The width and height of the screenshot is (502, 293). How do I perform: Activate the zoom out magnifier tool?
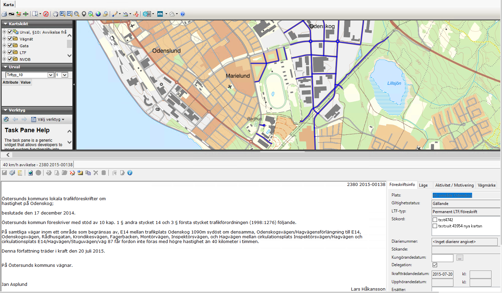coord(70,14)
